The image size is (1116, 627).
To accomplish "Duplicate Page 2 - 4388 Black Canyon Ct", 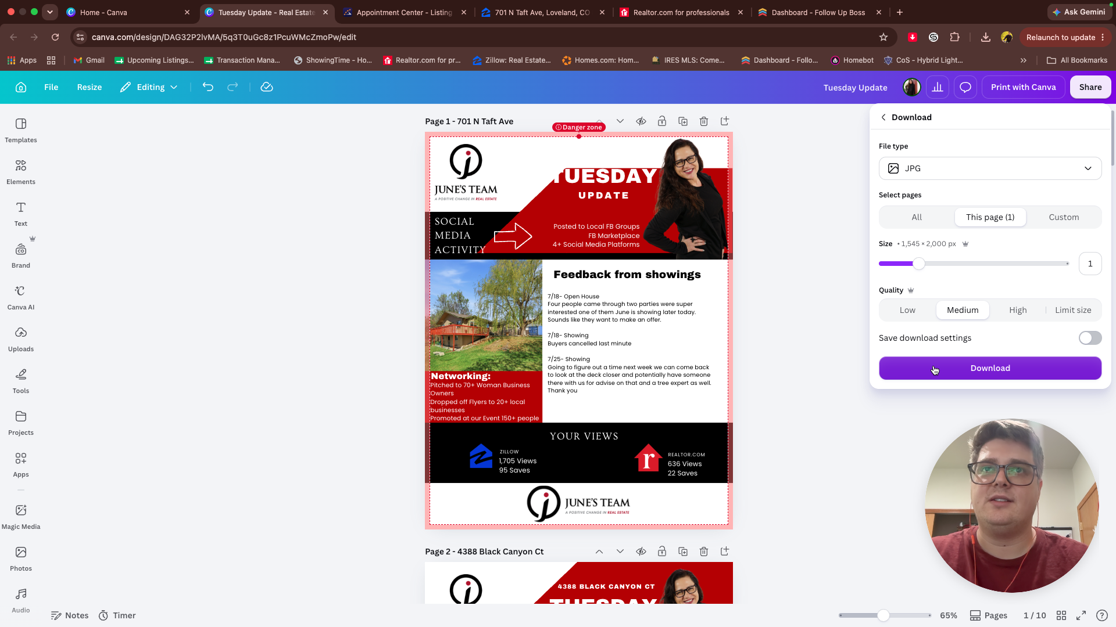I will 683,552.
